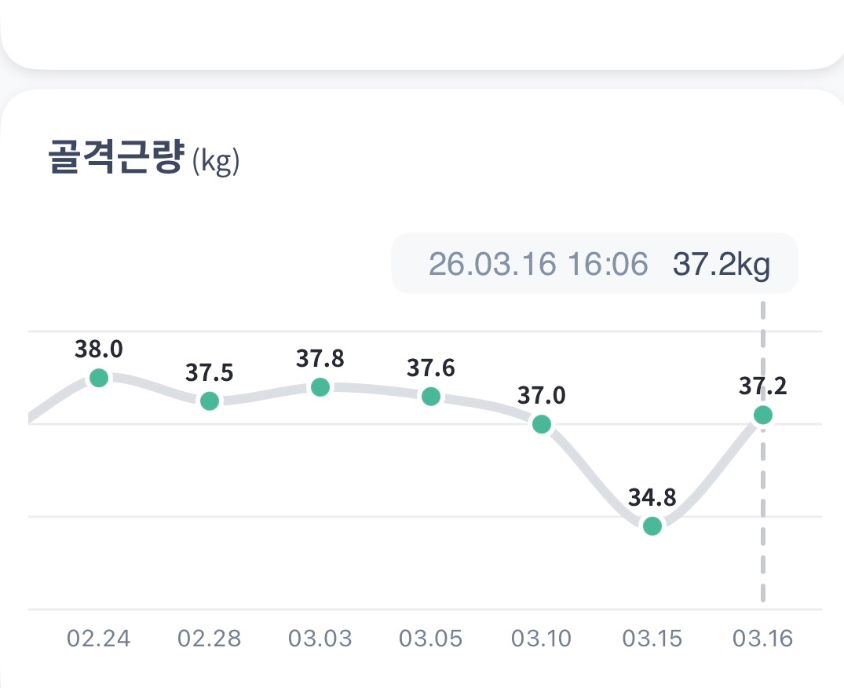Tap the 37.5 green data point

pos(209,401)
